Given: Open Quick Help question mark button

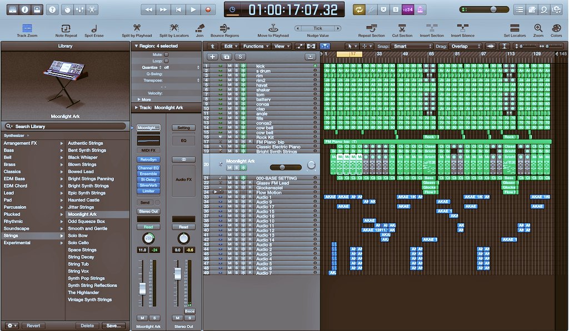Looking at the screenshot, I should coord(52,10).
